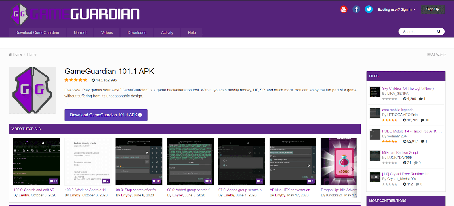Open the Download GameGuardian menu
The width and height of the screenshot is (454, 206).
tap(37, 33)
